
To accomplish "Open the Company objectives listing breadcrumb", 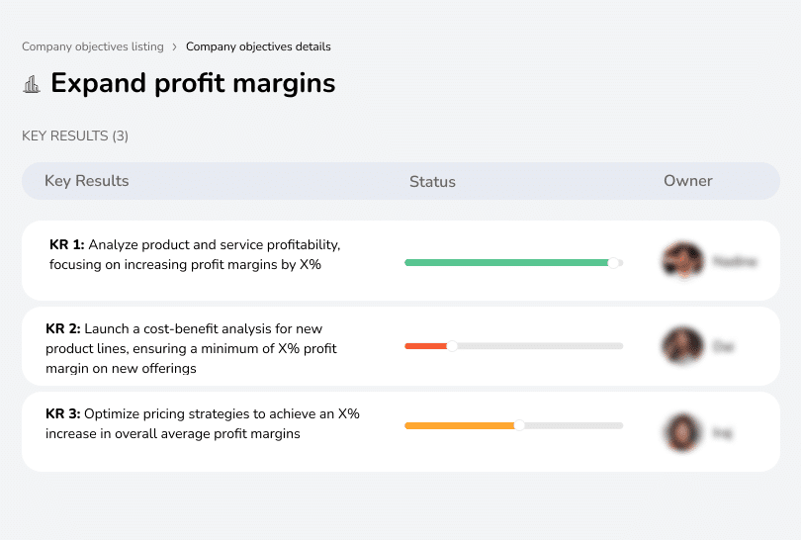I will tap(93, 46).
